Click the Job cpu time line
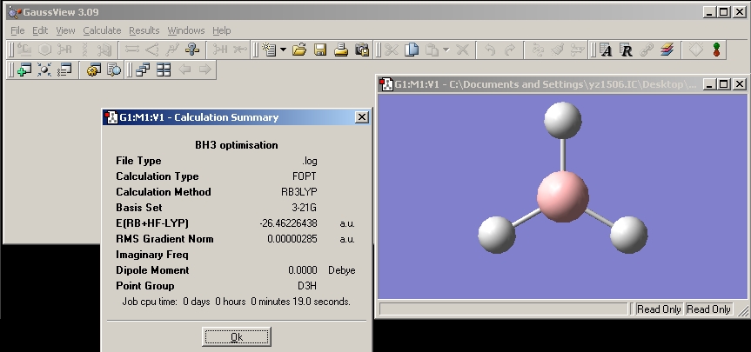 tap(237, 302)
